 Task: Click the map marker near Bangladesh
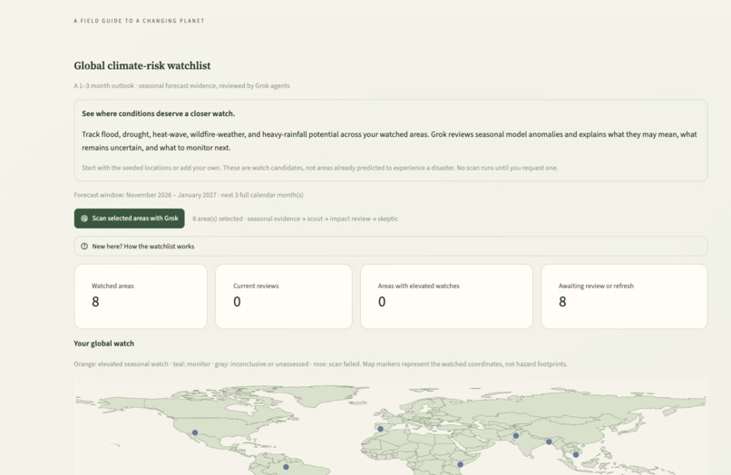[549, 441]
